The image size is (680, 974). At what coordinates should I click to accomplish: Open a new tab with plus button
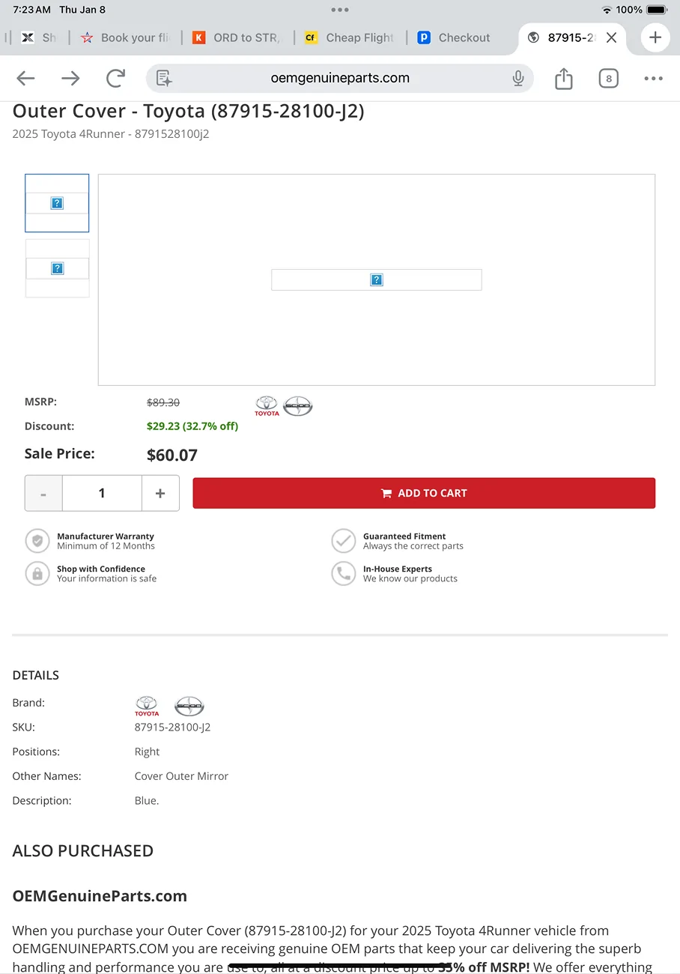click(x=655, y=37)
